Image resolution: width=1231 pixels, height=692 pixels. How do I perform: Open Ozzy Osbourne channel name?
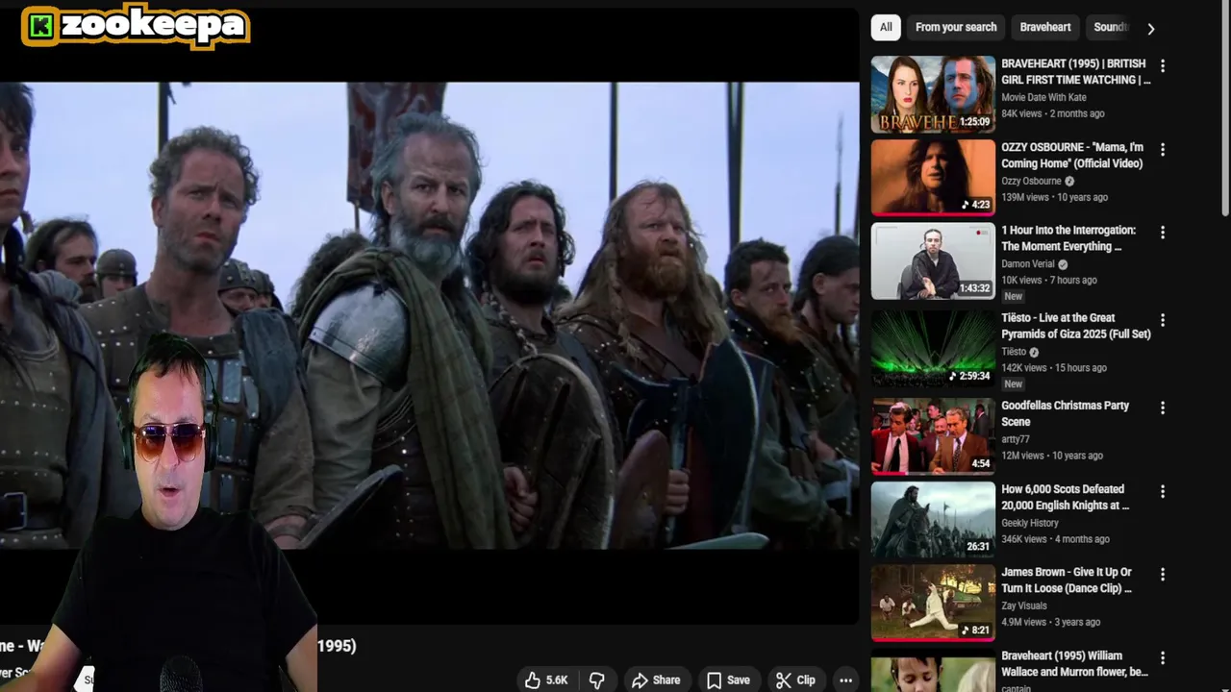tap(1031, 181)
